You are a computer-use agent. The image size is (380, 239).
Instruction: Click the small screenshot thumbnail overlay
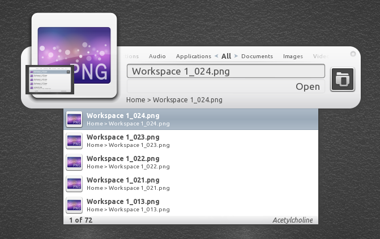pos(50,80)
